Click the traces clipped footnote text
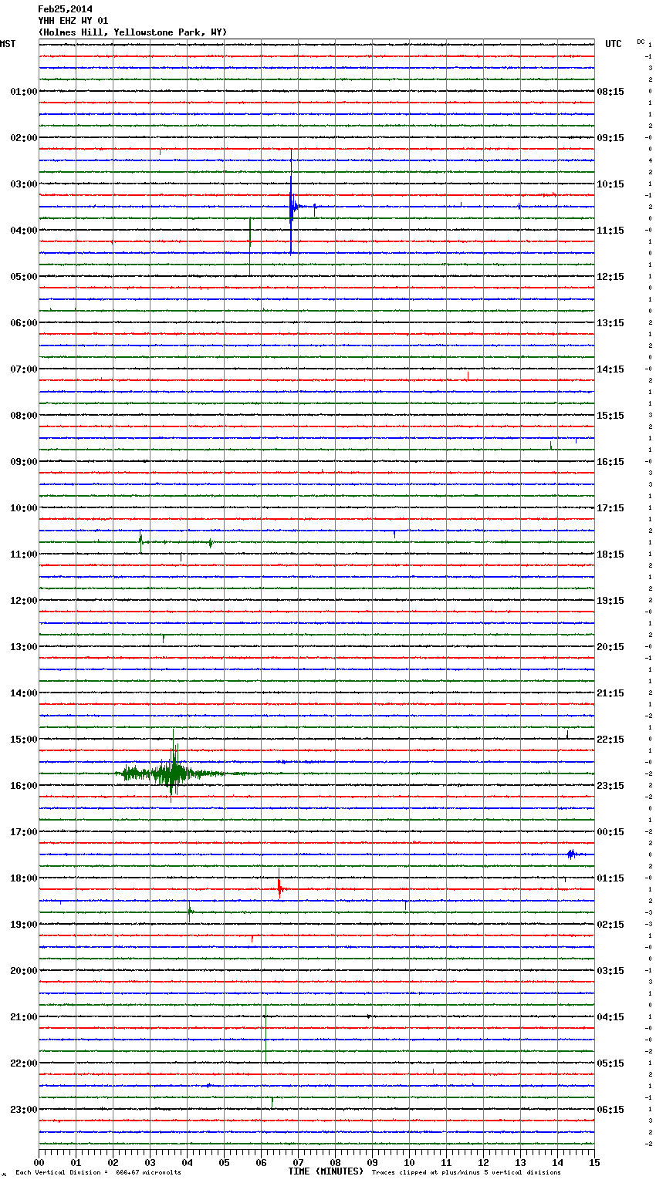Viewport: 656px width, 1183px height. coord(466,1173)
